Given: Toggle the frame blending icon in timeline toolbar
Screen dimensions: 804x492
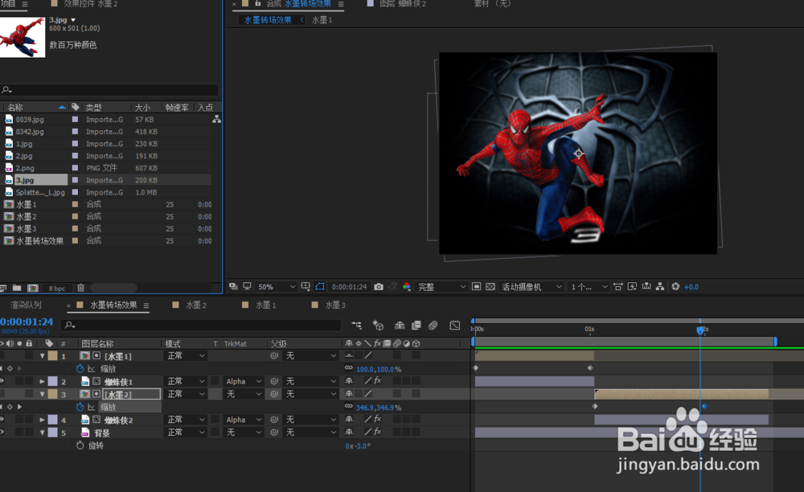Looking at the screenshot, I should (x=416, y=325).
